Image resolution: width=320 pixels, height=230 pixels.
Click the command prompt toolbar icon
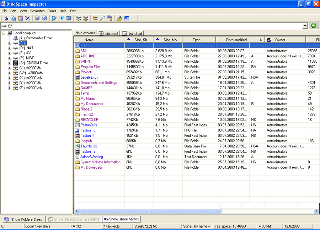69,18
